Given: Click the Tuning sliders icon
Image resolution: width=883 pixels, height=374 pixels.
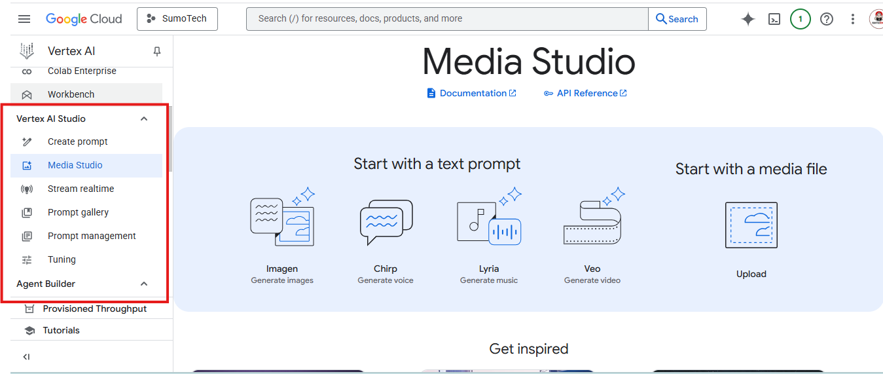Looking at the screenshot, I should click(x=27, y=259).
